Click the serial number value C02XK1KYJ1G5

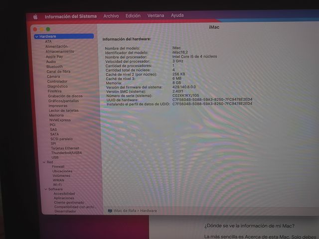[185, 95]
